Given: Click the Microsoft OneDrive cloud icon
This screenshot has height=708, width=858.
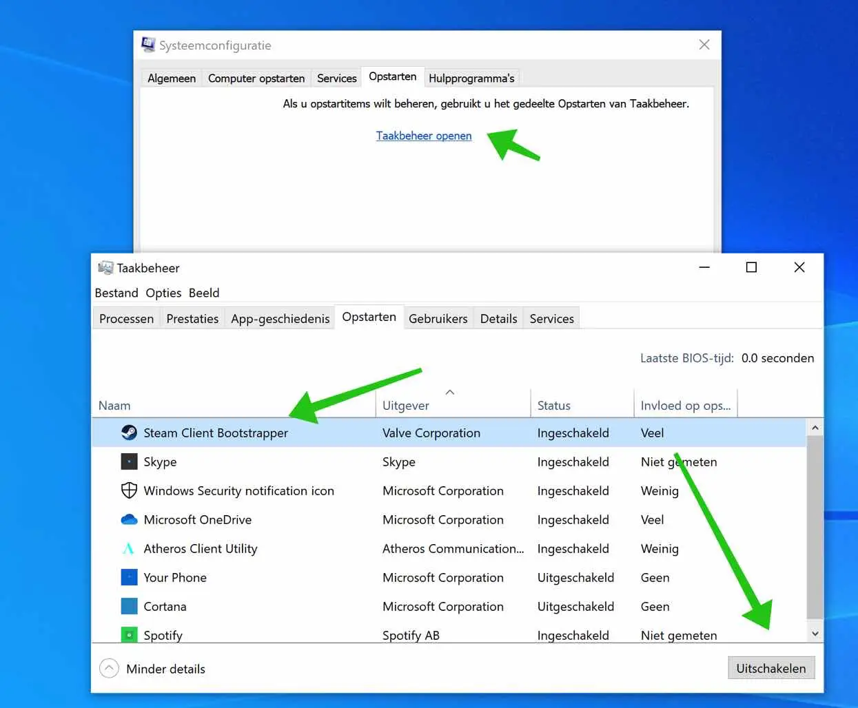Looking at the screenshot, I should pyautogui.click(x=129, y=519).
